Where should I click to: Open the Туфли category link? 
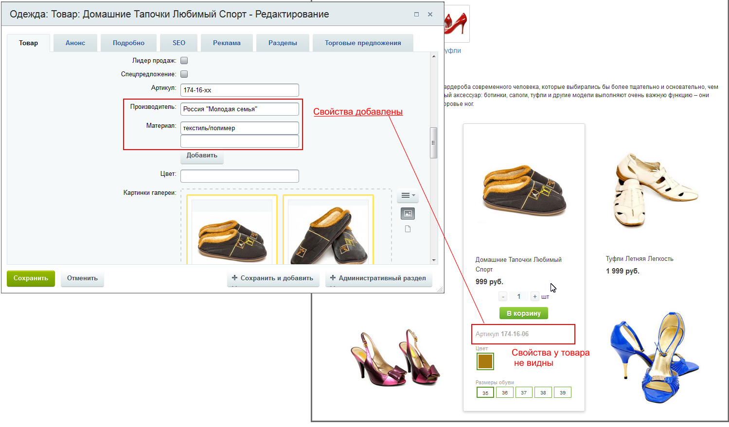(x=453, y=51)
